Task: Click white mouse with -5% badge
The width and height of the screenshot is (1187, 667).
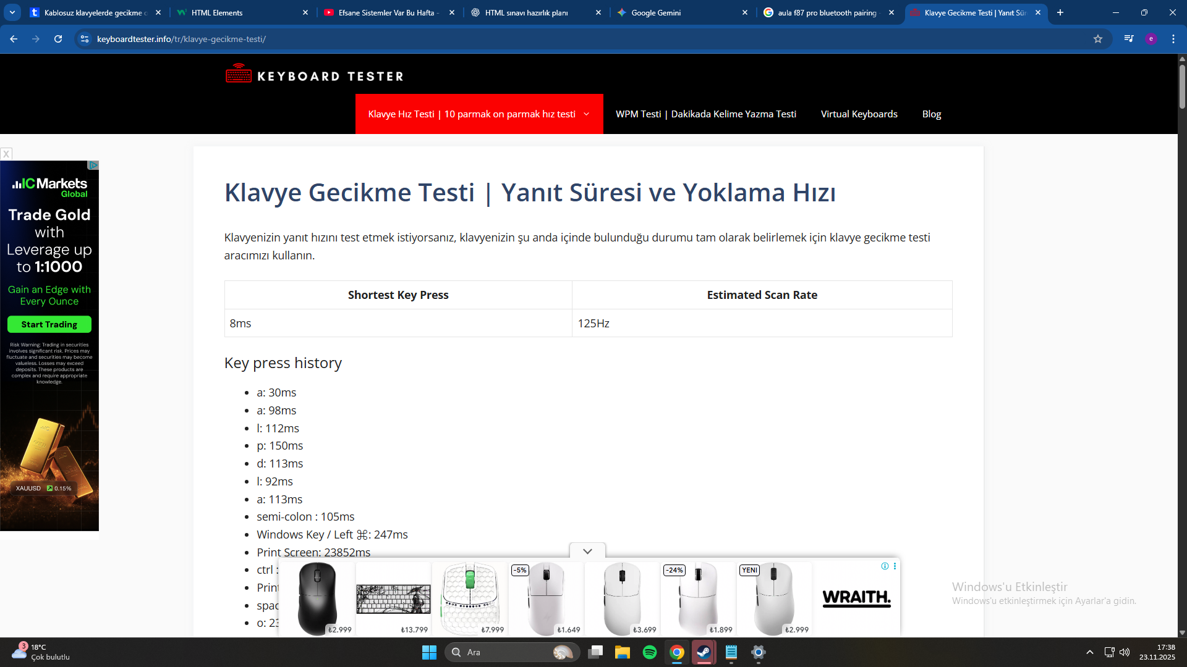Action: (546, 598)
